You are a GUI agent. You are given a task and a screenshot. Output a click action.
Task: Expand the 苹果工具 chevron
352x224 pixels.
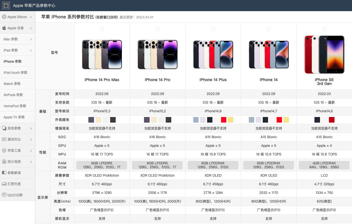pyautogui.click(x=31, y=151)
